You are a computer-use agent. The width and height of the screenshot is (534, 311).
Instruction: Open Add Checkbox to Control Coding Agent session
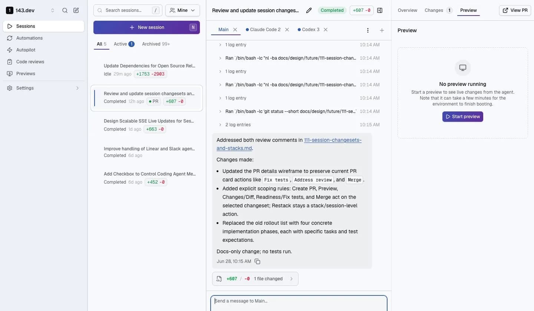[x=146, y=178]
